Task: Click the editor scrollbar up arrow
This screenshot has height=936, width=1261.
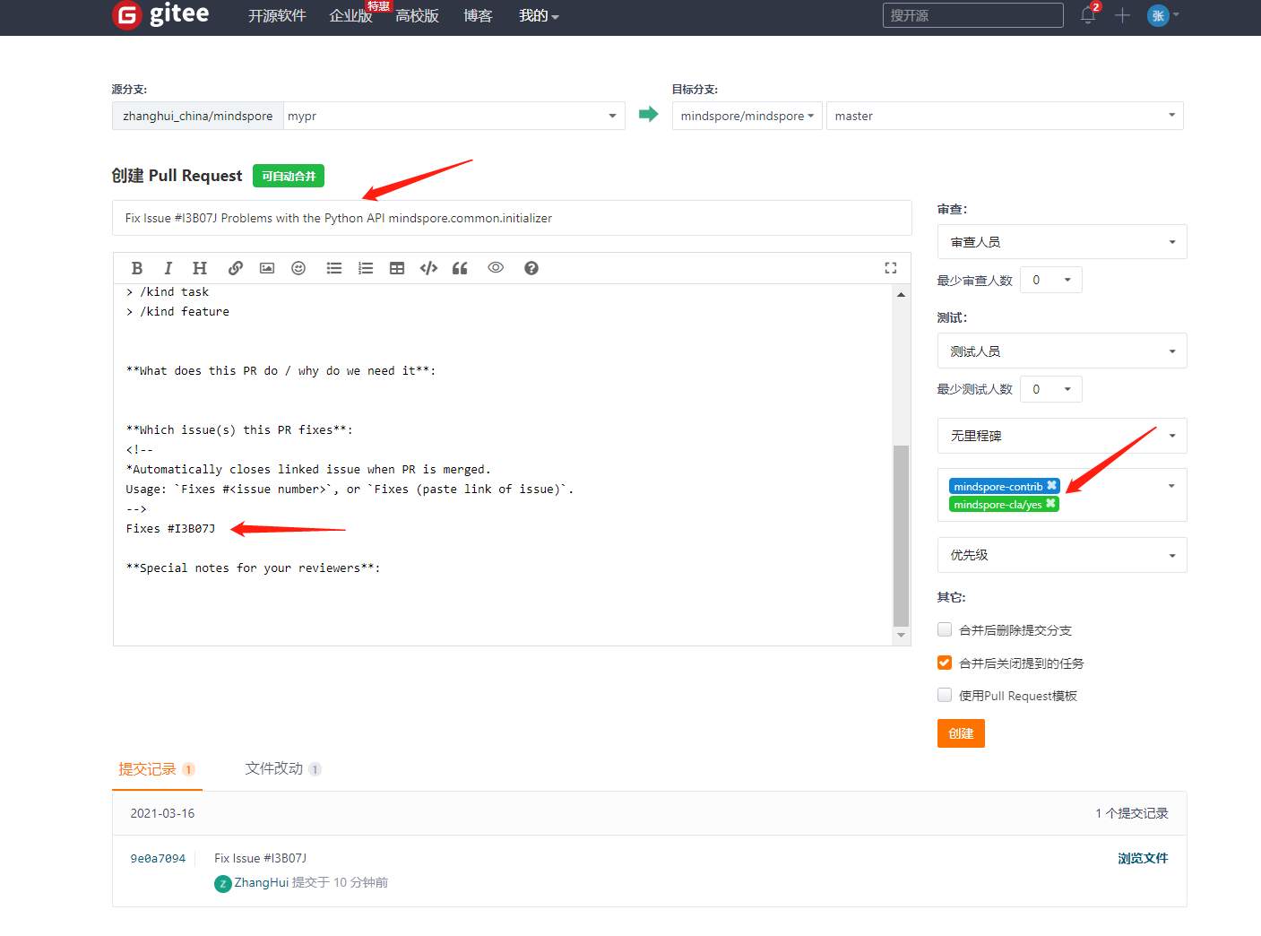Action: (x=901, y=293)
